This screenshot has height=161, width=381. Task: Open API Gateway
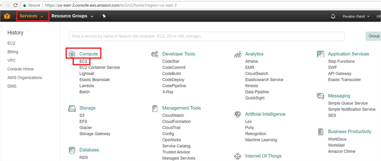click(340, 73)
